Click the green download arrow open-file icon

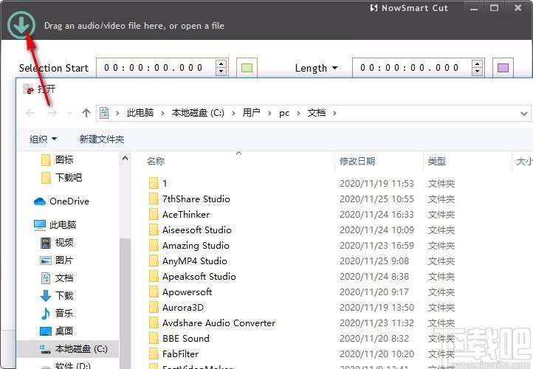click(21, 25)
